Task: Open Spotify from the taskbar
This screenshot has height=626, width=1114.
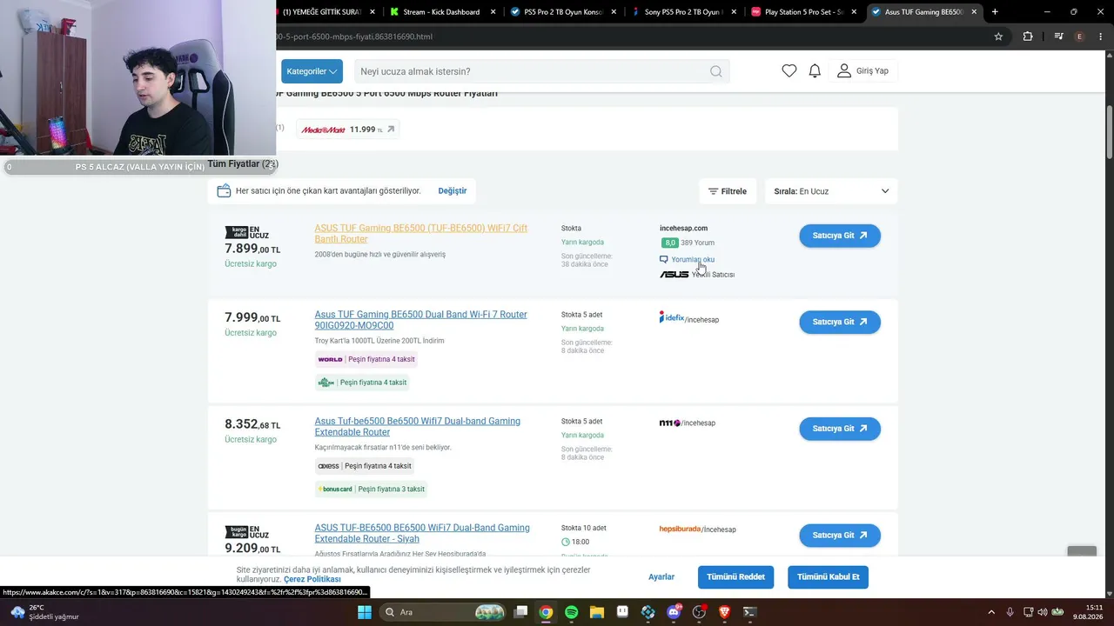Action: pyautogui.click(x=571, y=612)
